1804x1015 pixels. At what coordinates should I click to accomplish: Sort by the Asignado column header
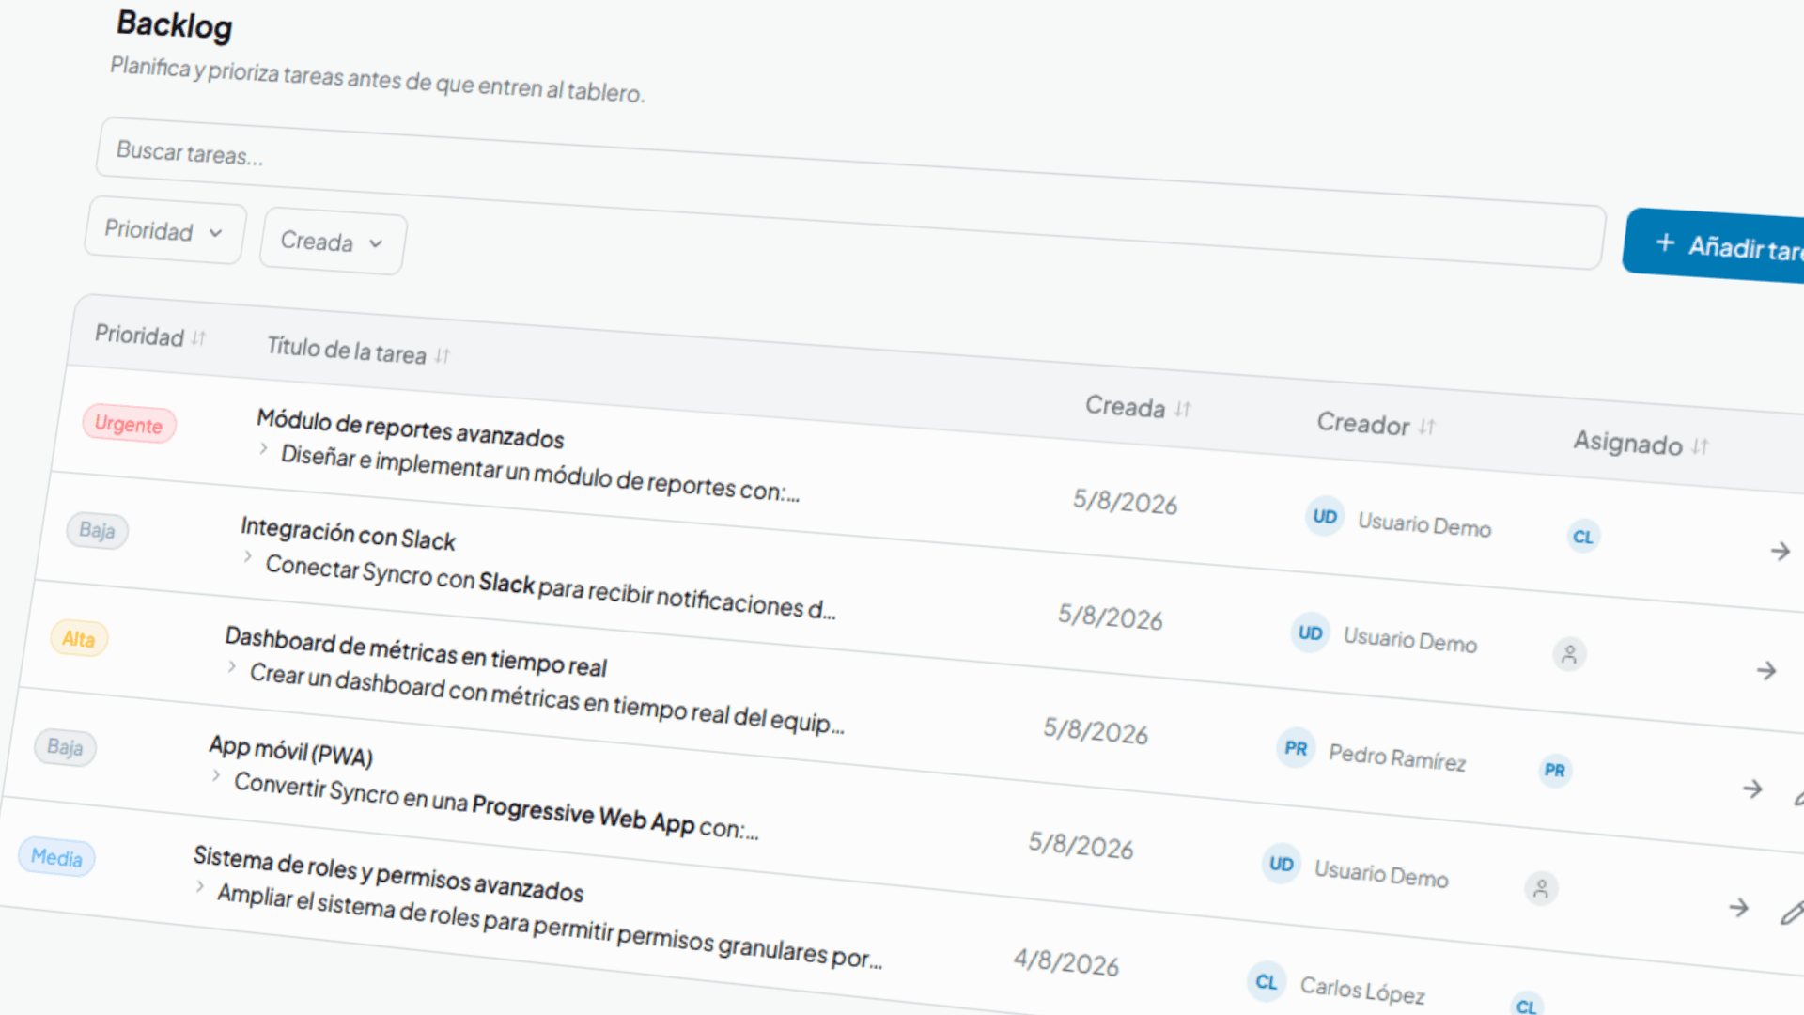click(x=1641, y=444)
